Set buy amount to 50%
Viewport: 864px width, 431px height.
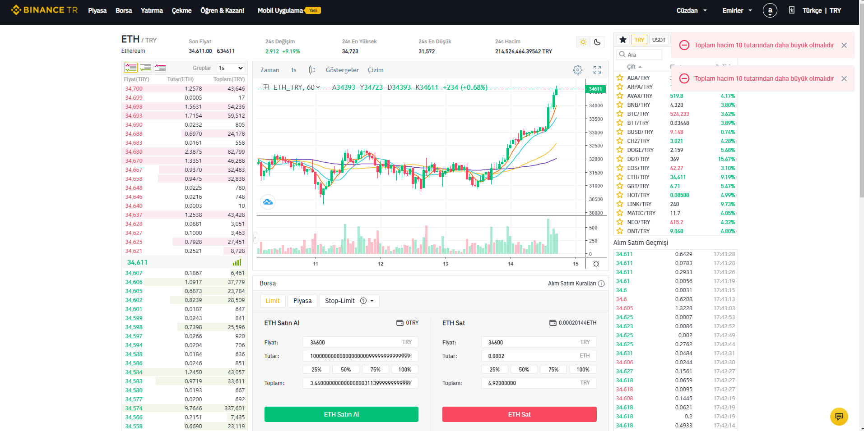(346, 370)
